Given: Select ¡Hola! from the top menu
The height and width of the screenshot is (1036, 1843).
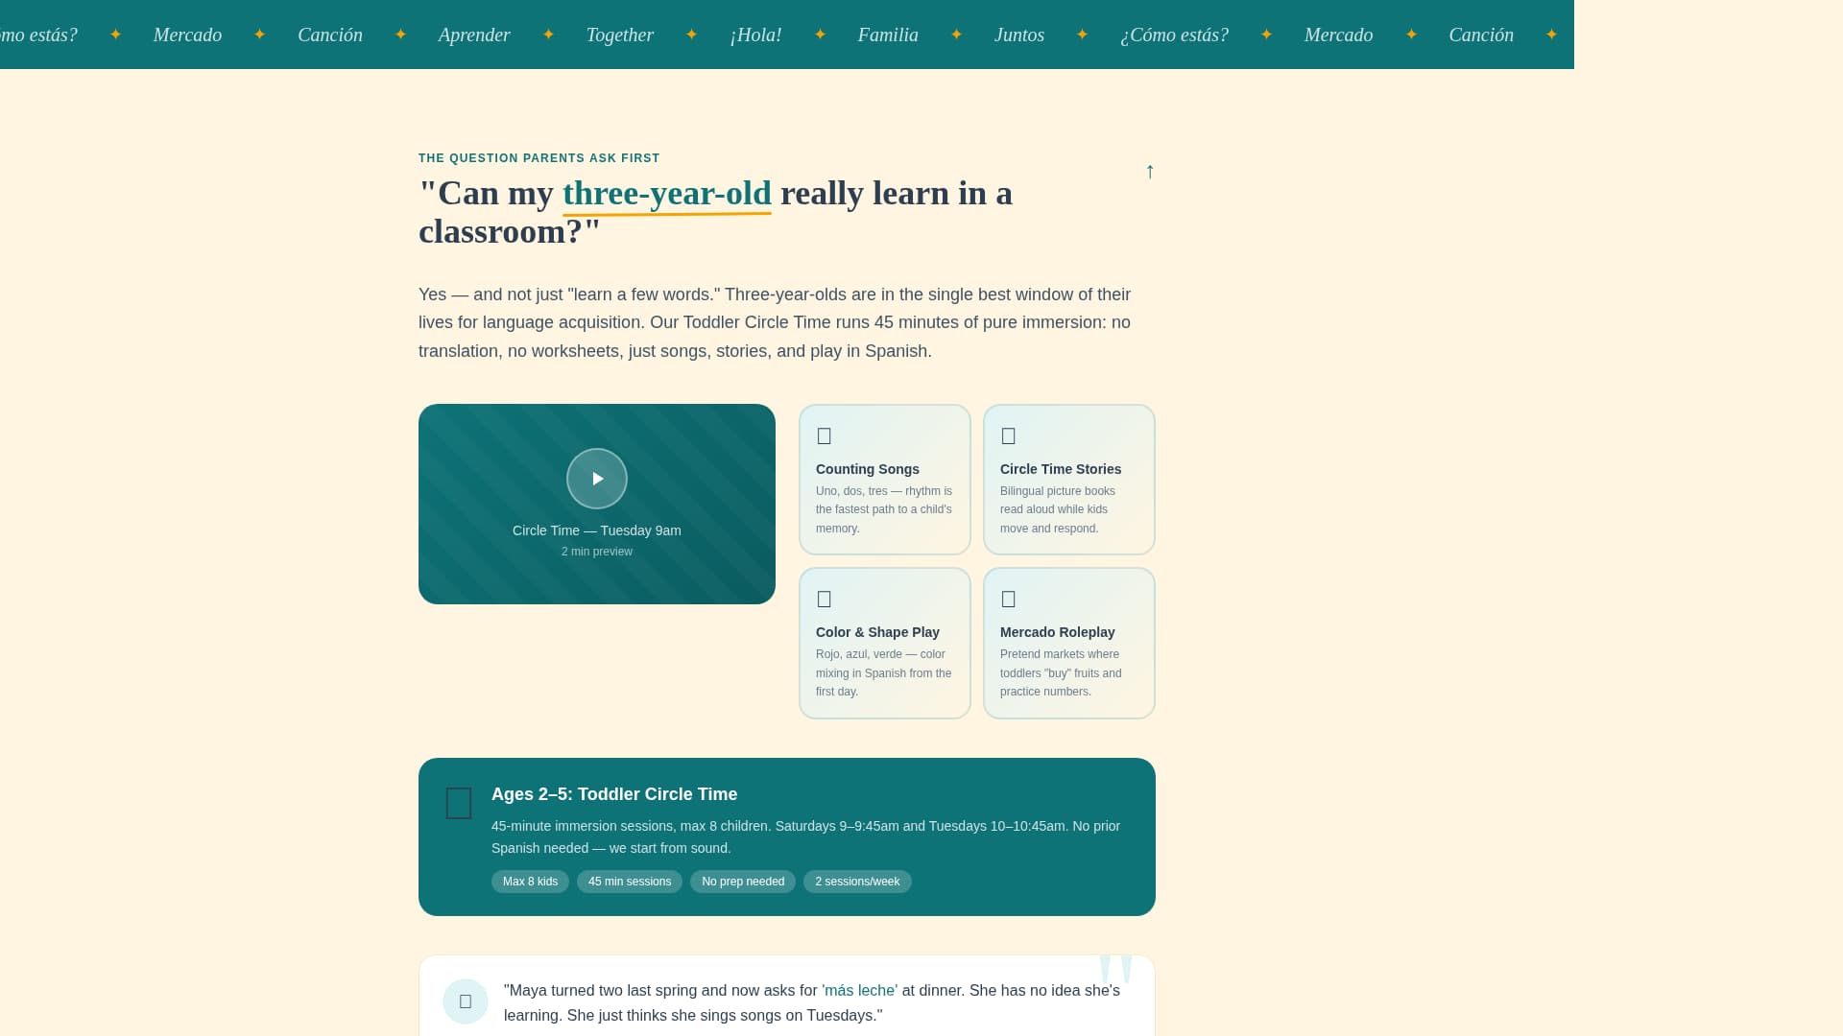Looking at the screenshot, I should coord(756,35).
